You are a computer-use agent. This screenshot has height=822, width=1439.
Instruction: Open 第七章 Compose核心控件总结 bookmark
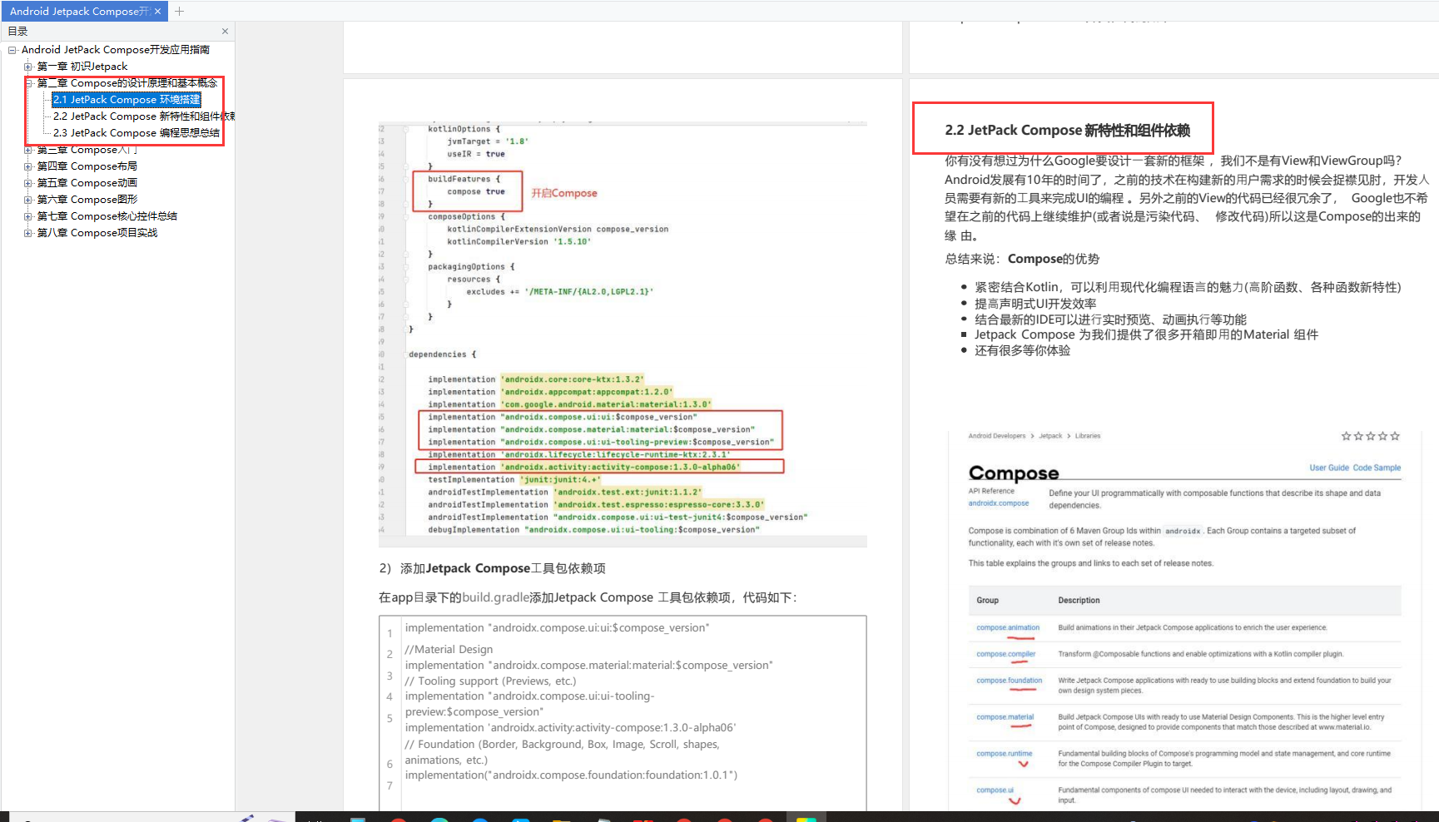(107, 216)
